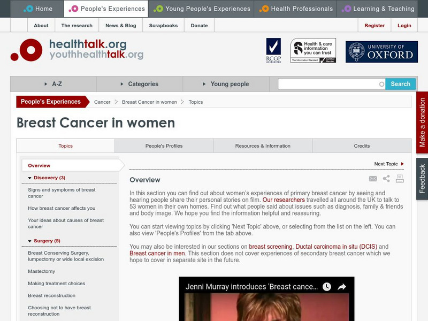Click the share icon beside Overview
The height and width of the screenshot is (321, 428).
click(386, 179)
